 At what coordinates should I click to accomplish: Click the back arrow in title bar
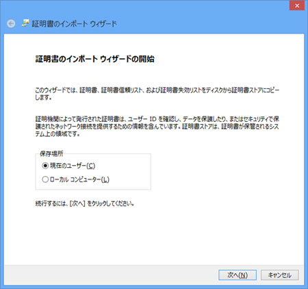point(11,23)
